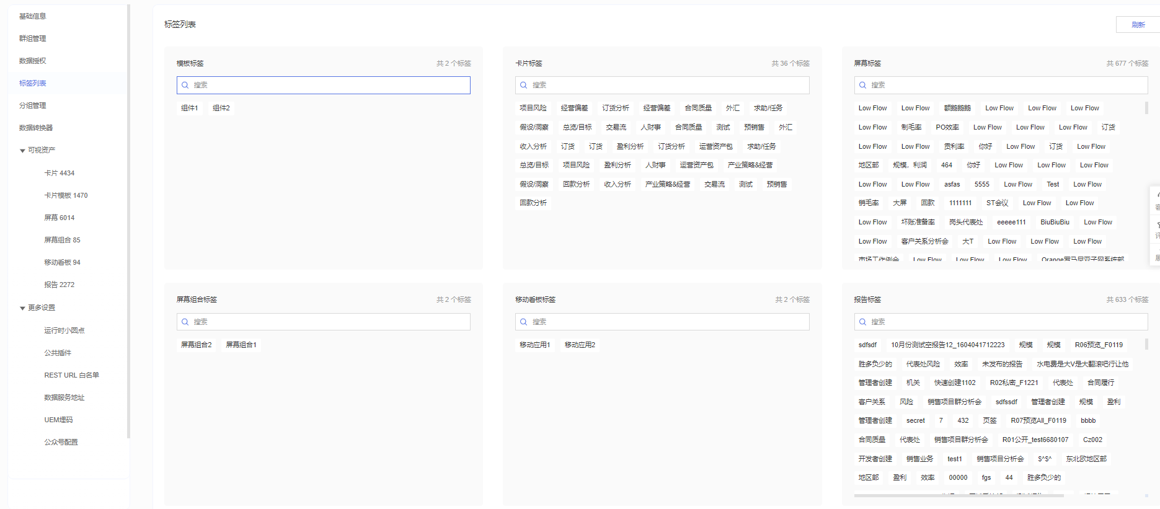Viewport: 1160px width, 509px height.
Task: Select the 屏幕组合1 tag
Action: coord(241,345)
